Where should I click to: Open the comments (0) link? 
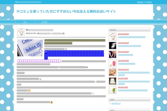click(58, 33)
